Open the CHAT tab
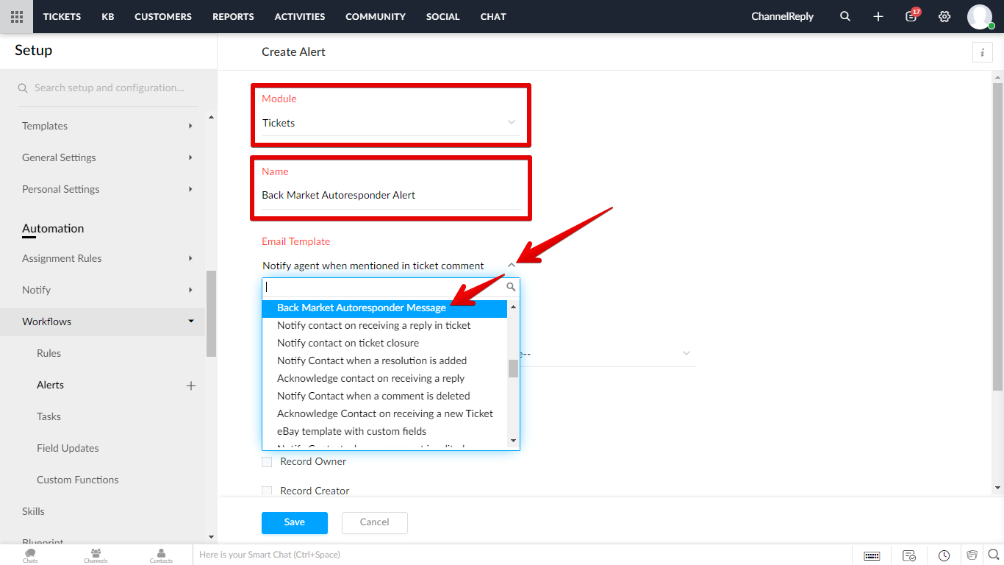Screen dimensions: 1004x565 (493, 16)
